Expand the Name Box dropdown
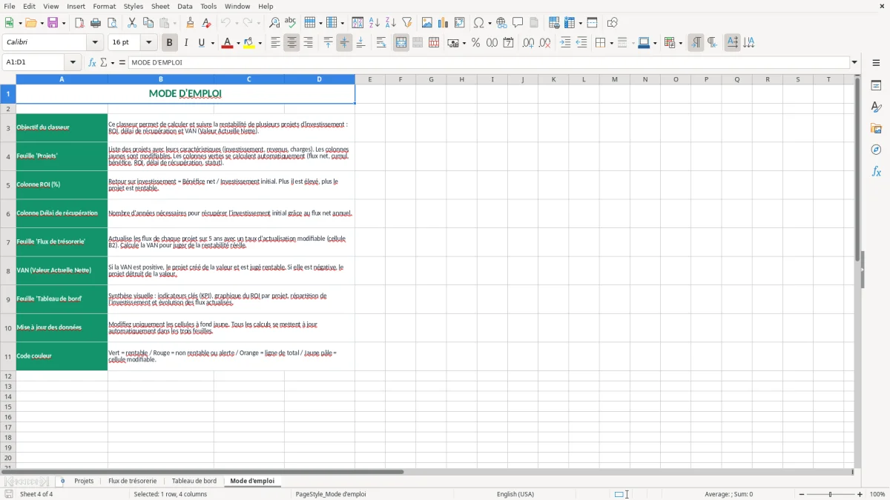 click(73, 62)
